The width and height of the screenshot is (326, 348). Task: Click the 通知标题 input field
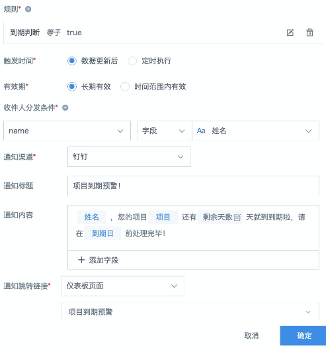pos(193,186)
